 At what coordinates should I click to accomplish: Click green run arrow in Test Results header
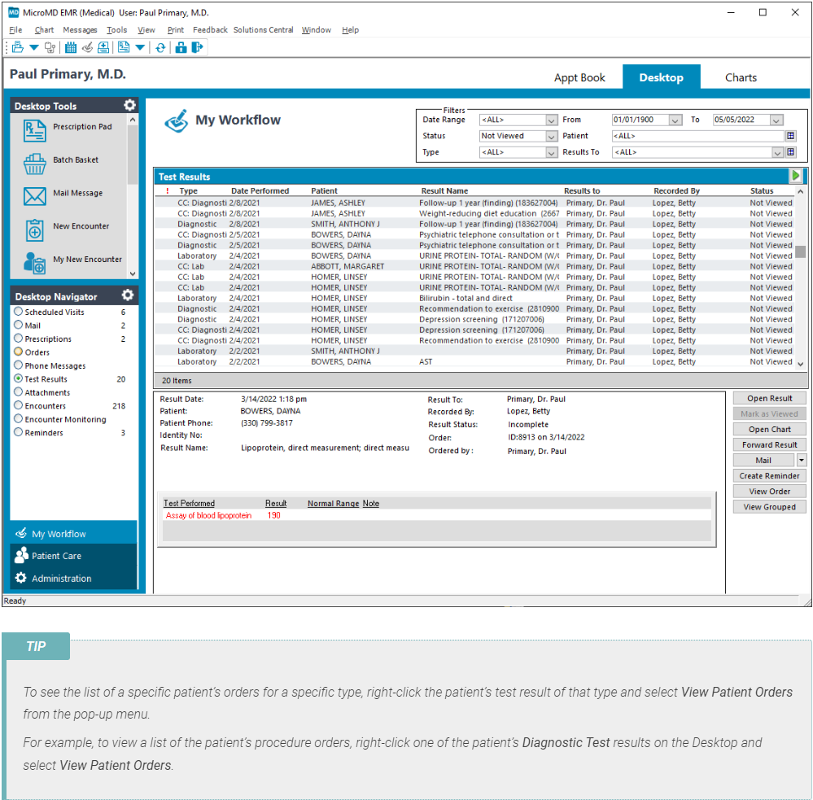click(795, 176)
